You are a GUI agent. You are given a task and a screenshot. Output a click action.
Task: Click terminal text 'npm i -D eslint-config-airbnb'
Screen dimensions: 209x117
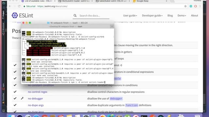click(88, 37)
